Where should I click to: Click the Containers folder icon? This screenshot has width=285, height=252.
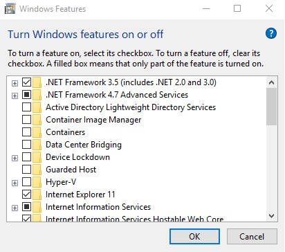tap(37, 132)
